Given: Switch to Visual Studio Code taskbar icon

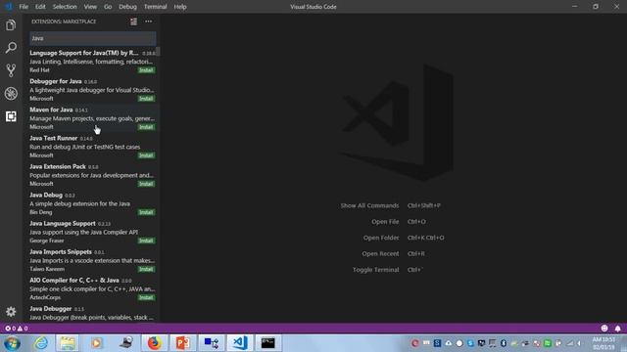Looking at the screenshot, I should (240, 343).
